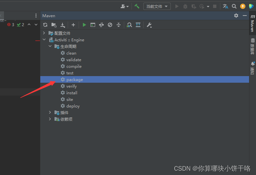Click the red error stripe marker
Screen dimensions: 256x175
(38, 41)
